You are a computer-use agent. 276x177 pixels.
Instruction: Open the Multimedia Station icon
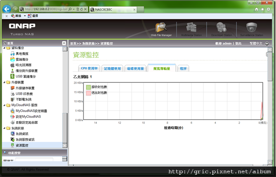tap(191, 29)
